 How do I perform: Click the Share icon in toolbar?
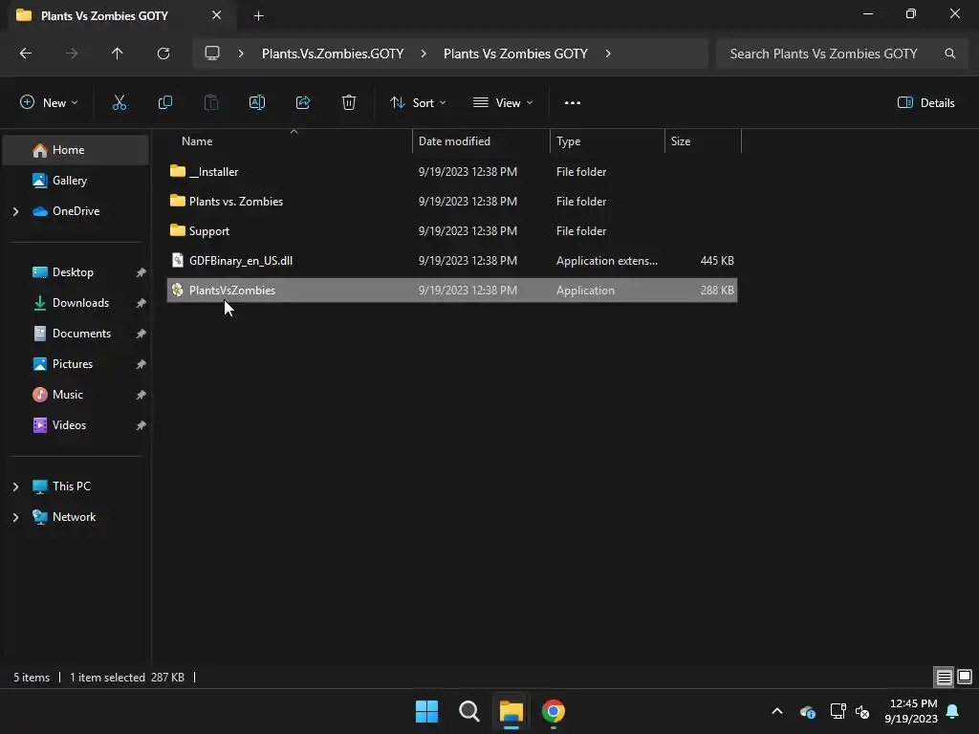point(303,103)
